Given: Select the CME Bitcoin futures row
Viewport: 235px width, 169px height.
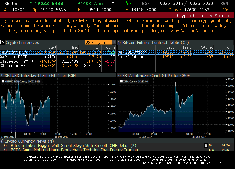Looking at the screenshot, I should pyautogui.click(x=176, y=57).
